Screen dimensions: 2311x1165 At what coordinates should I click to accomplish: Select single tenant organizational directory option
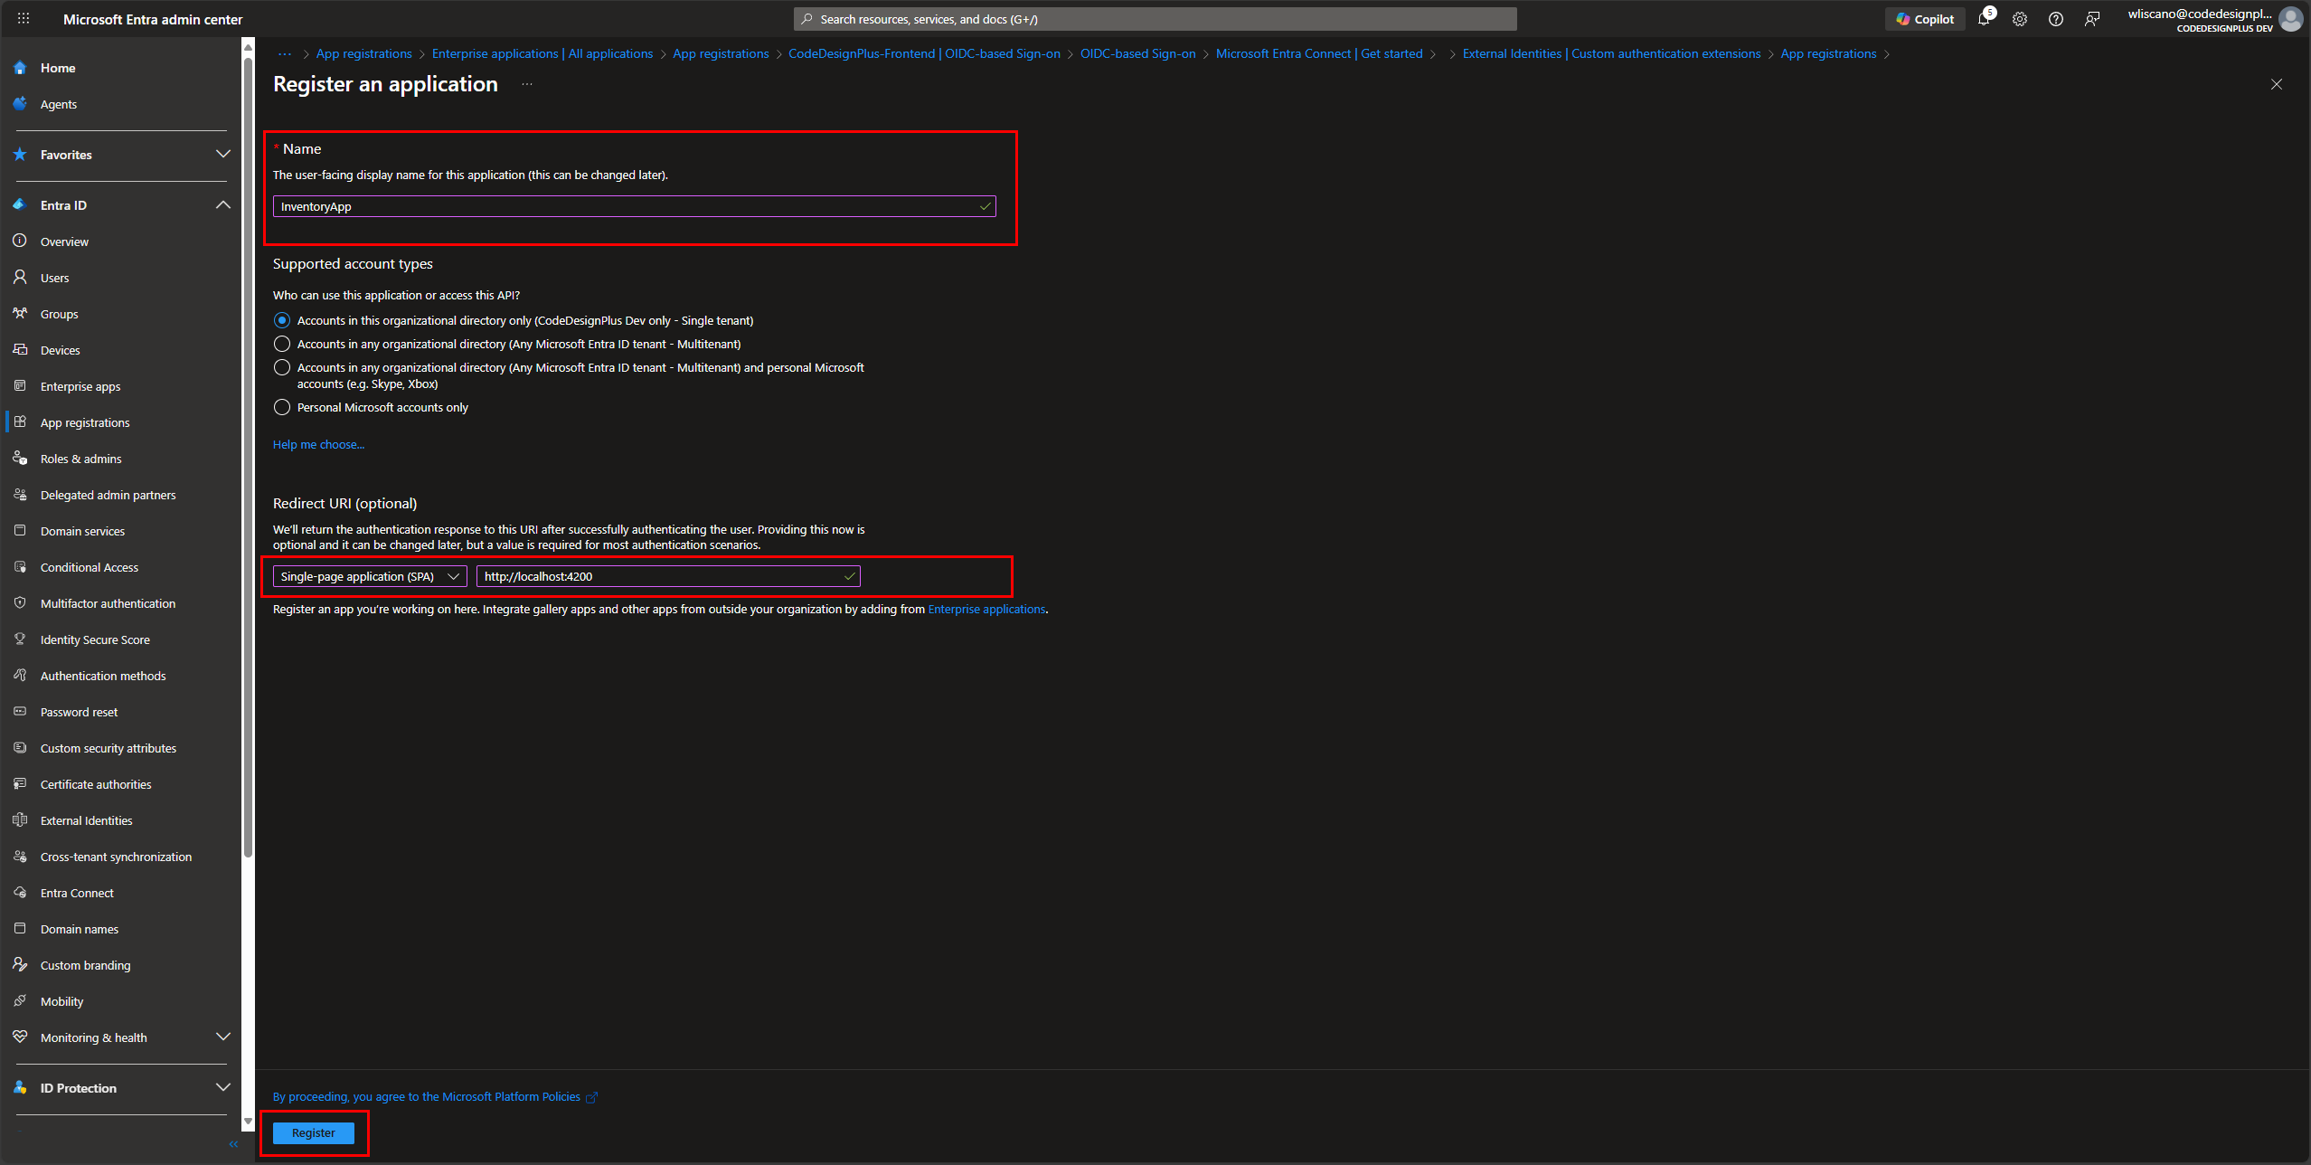click(282, 320)
